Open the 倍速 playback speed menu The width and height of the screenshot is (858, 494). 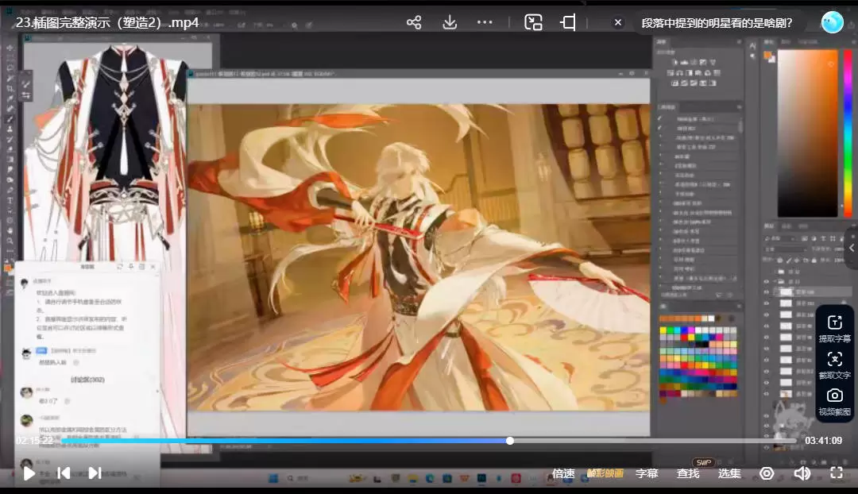click(563, 473)
